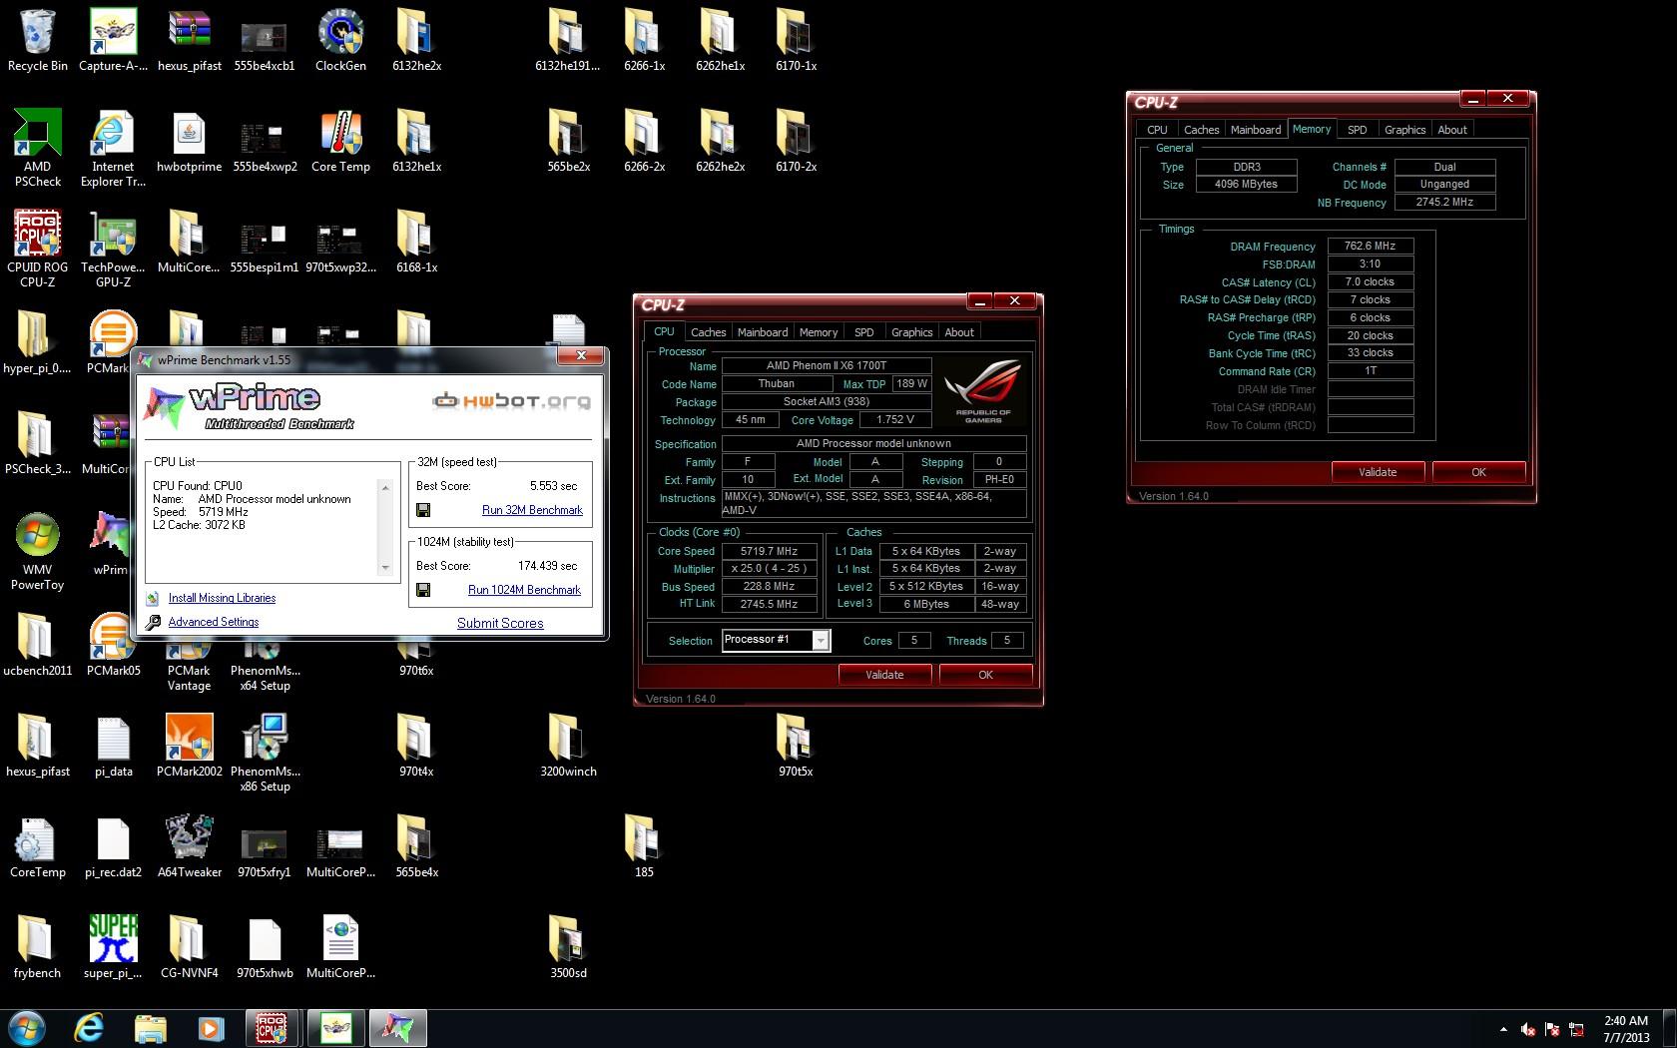Click Validate in CPU-Z Memory window
The image size is (1677, 1048).
1378,472
